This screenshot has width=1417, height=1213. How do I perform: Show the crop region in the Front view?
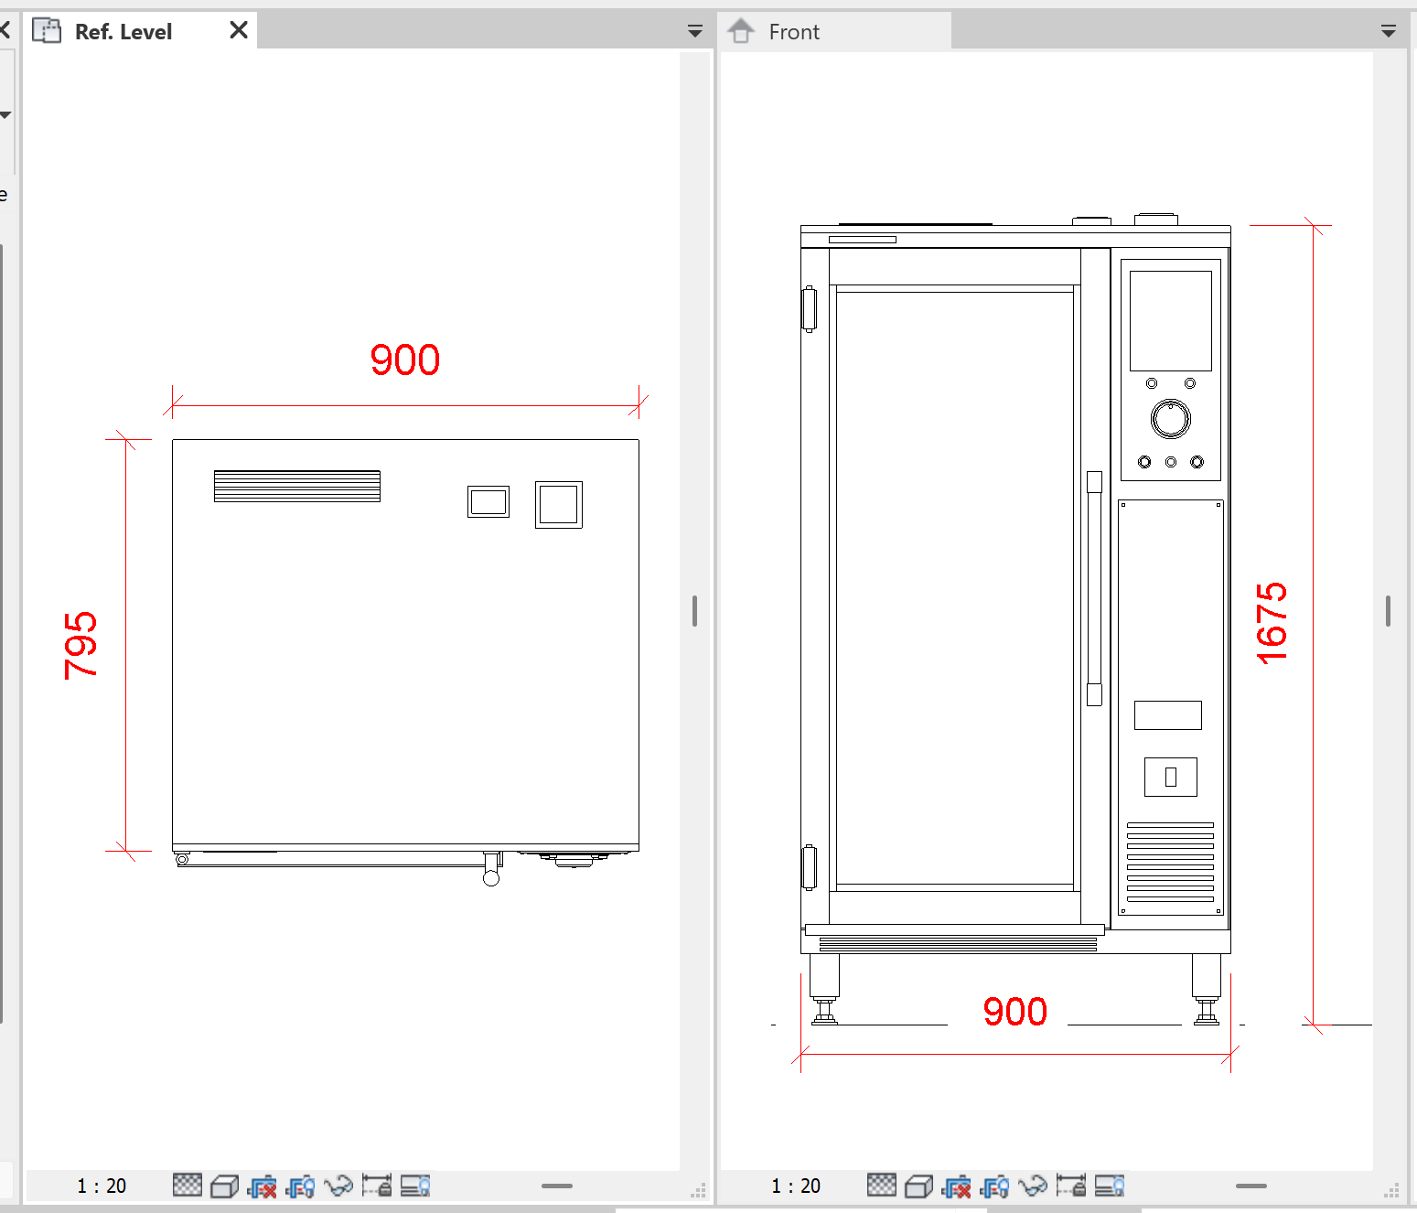[995, 1186]
